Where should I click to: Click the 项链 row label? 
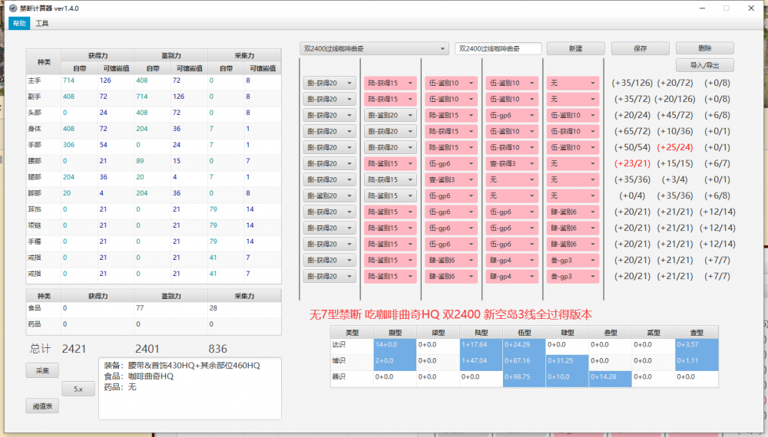(35, 225)
